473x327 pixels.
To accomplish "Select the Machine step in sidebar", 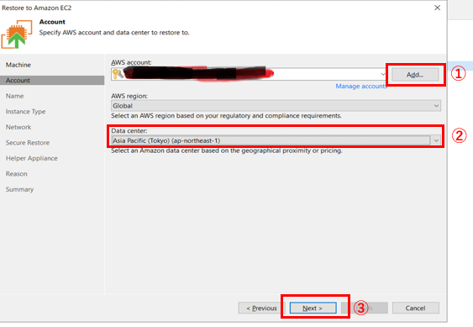I will click(18, 65).
